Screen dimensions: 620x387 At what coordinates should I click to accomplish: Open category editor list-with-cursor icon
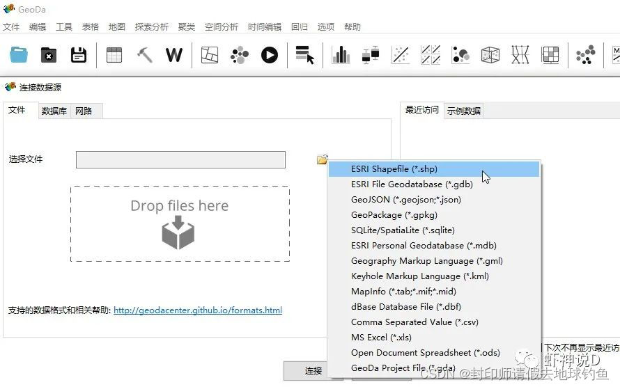[305, 55]
